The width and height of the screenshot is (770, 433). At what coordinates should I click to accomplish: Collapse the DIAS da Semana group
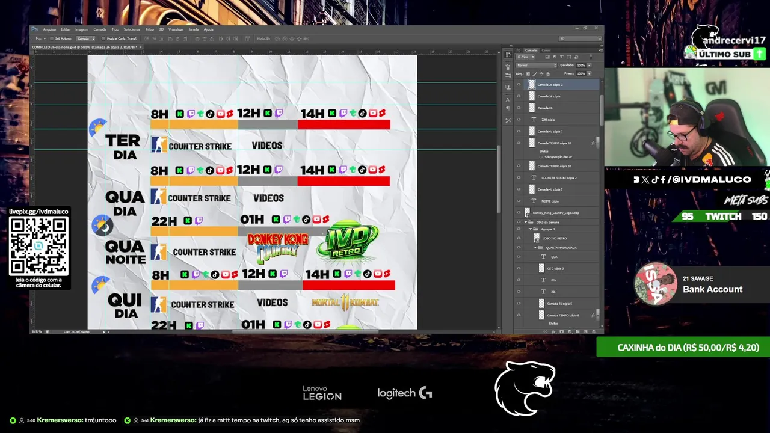click(x=526, y=222)
